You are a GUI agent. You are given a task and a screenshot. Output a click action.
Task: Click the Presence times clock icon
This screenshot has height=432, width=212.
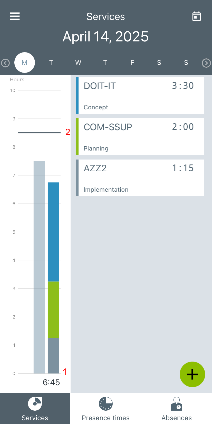coord(106,403)
